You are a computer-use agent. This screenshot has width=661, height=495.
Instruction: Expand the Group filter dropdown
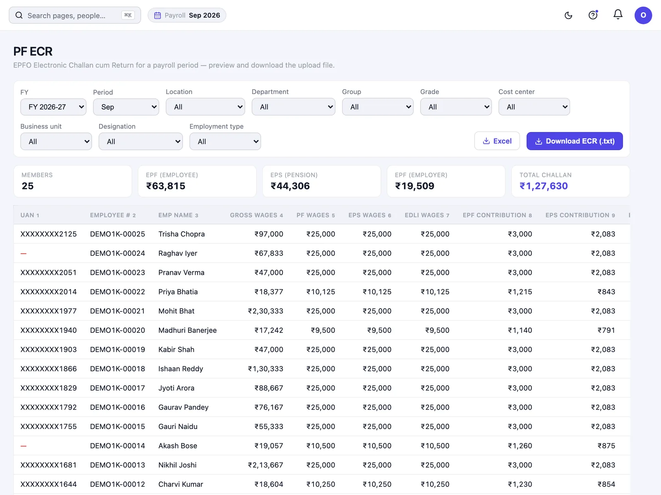point(378,107)
